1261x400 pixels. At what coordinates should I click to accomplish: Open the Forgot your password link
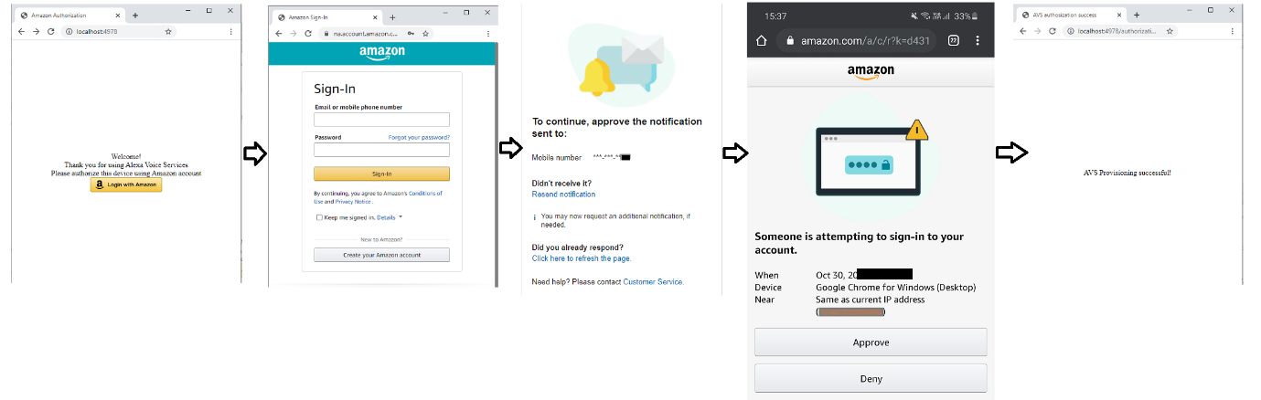click(x=419, y=137)
